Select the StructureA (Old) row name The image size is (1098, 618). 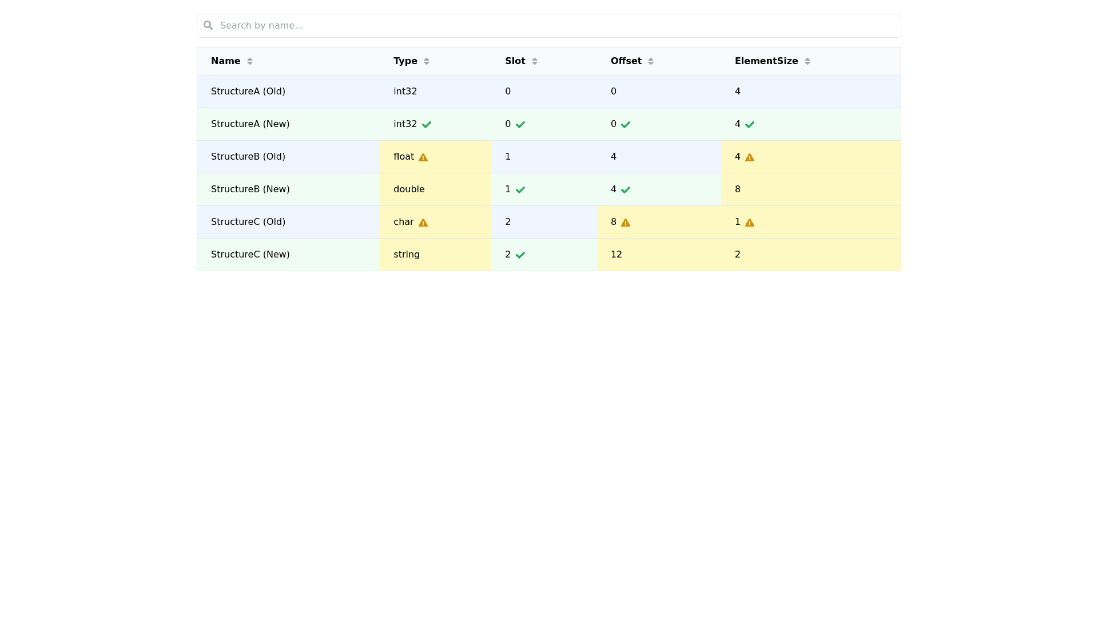(248, 92)
